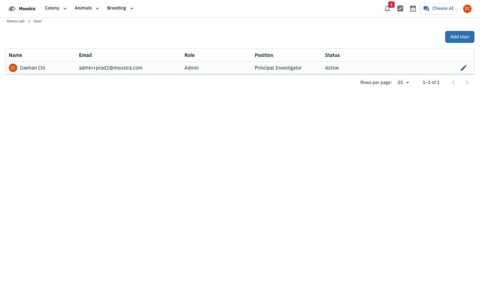Go to the previous page arrow
Viewport: 480px width, 300px height.
(453, 83)
